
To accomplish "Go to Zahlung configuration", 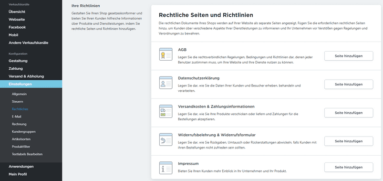I will coord(16,69).
